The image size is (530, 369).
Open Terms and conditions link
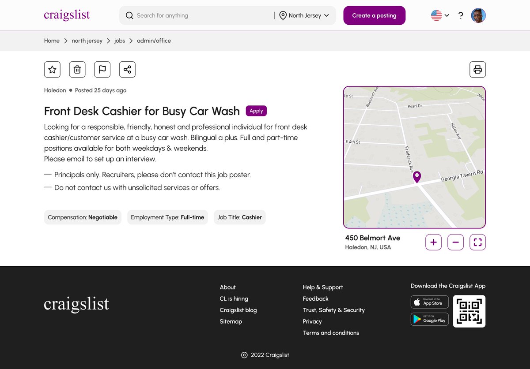click(x=331, y=333)
